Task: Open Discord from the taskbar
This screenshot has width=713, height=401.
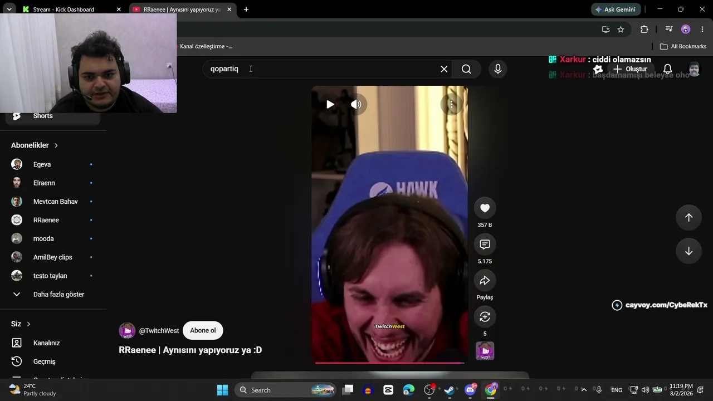Action: pyautogui.click(x=470, y=390)
